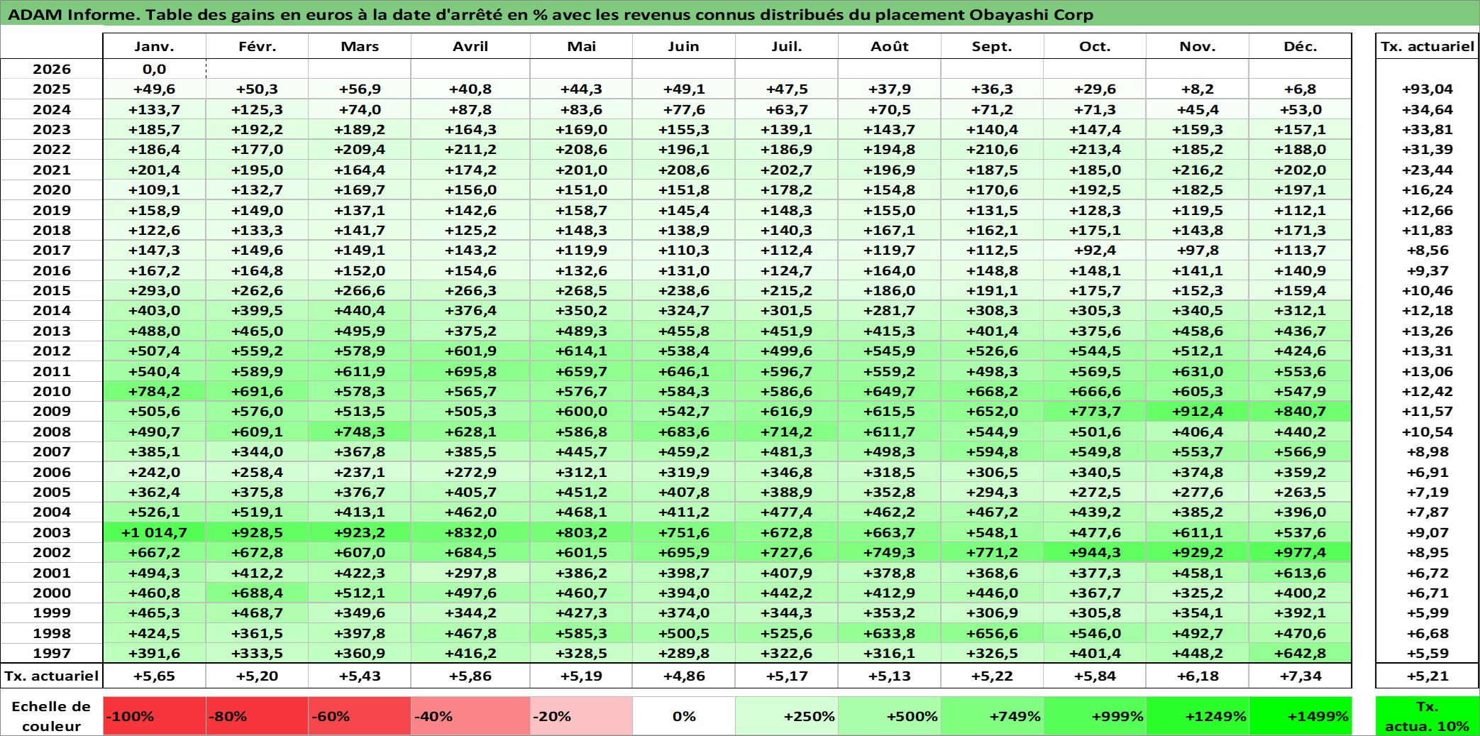This screenshot has width=1480, height=736.
Task: Select the +656,6 cell in 1998
Action: [993, 633]
